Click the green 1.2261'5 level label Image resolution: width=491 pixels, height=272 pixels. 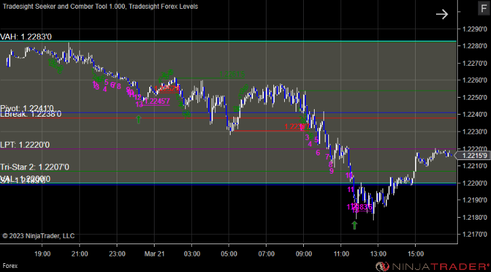(232, 74)
